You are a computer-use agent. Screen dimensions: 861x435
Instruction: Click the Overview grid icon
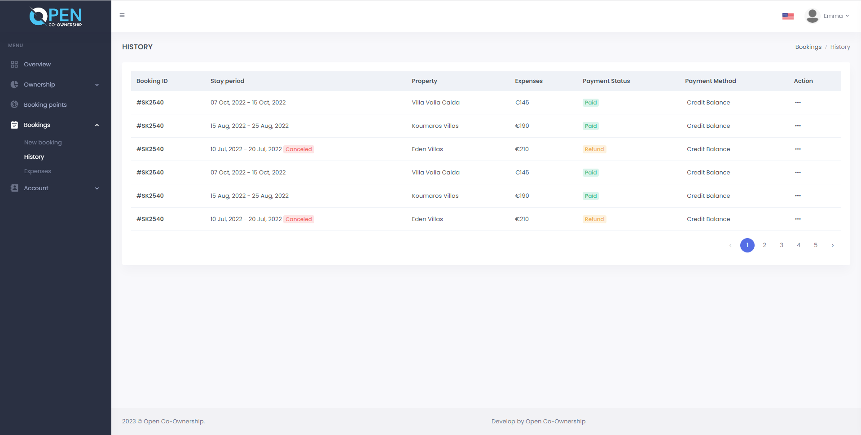click(14, 65)
